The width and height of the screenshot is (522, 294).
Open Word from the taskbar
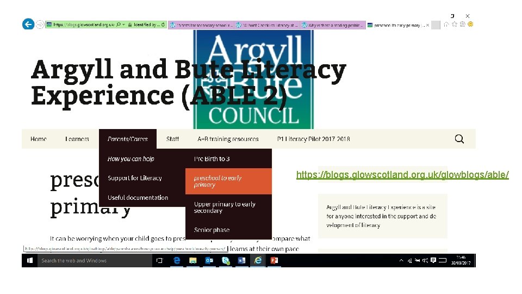pos(241,261)
